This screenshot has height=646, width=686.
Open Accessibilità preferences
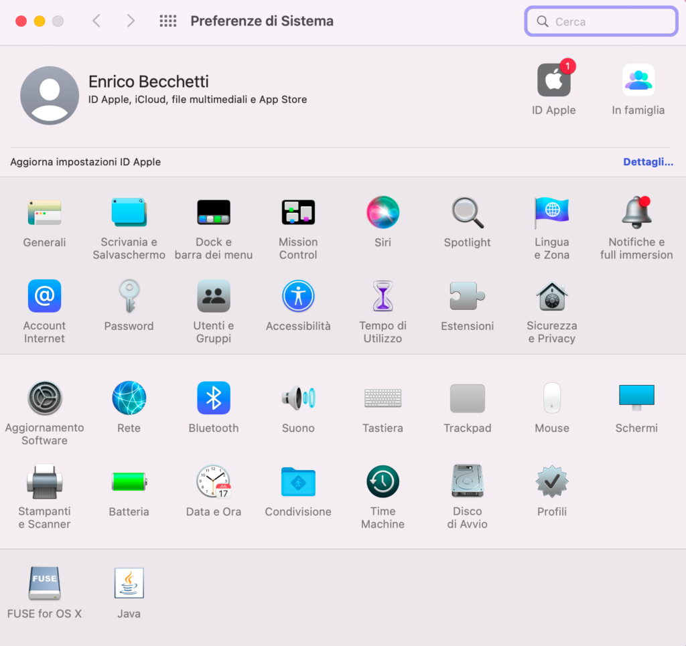point(298,297)
